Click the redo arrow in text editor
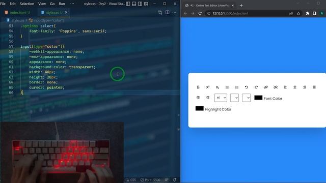326x183 pixels. pyautogui.click(x=256, y=87)
